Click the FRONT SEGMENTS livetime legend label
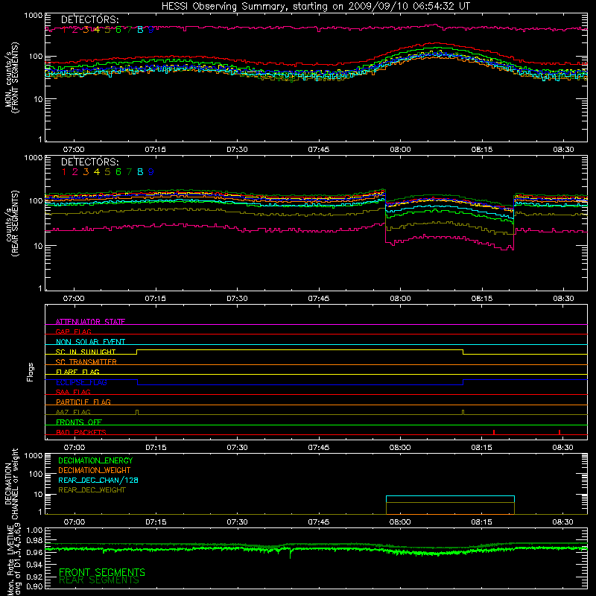Screen dimensions: 596x596 [102, 572]
